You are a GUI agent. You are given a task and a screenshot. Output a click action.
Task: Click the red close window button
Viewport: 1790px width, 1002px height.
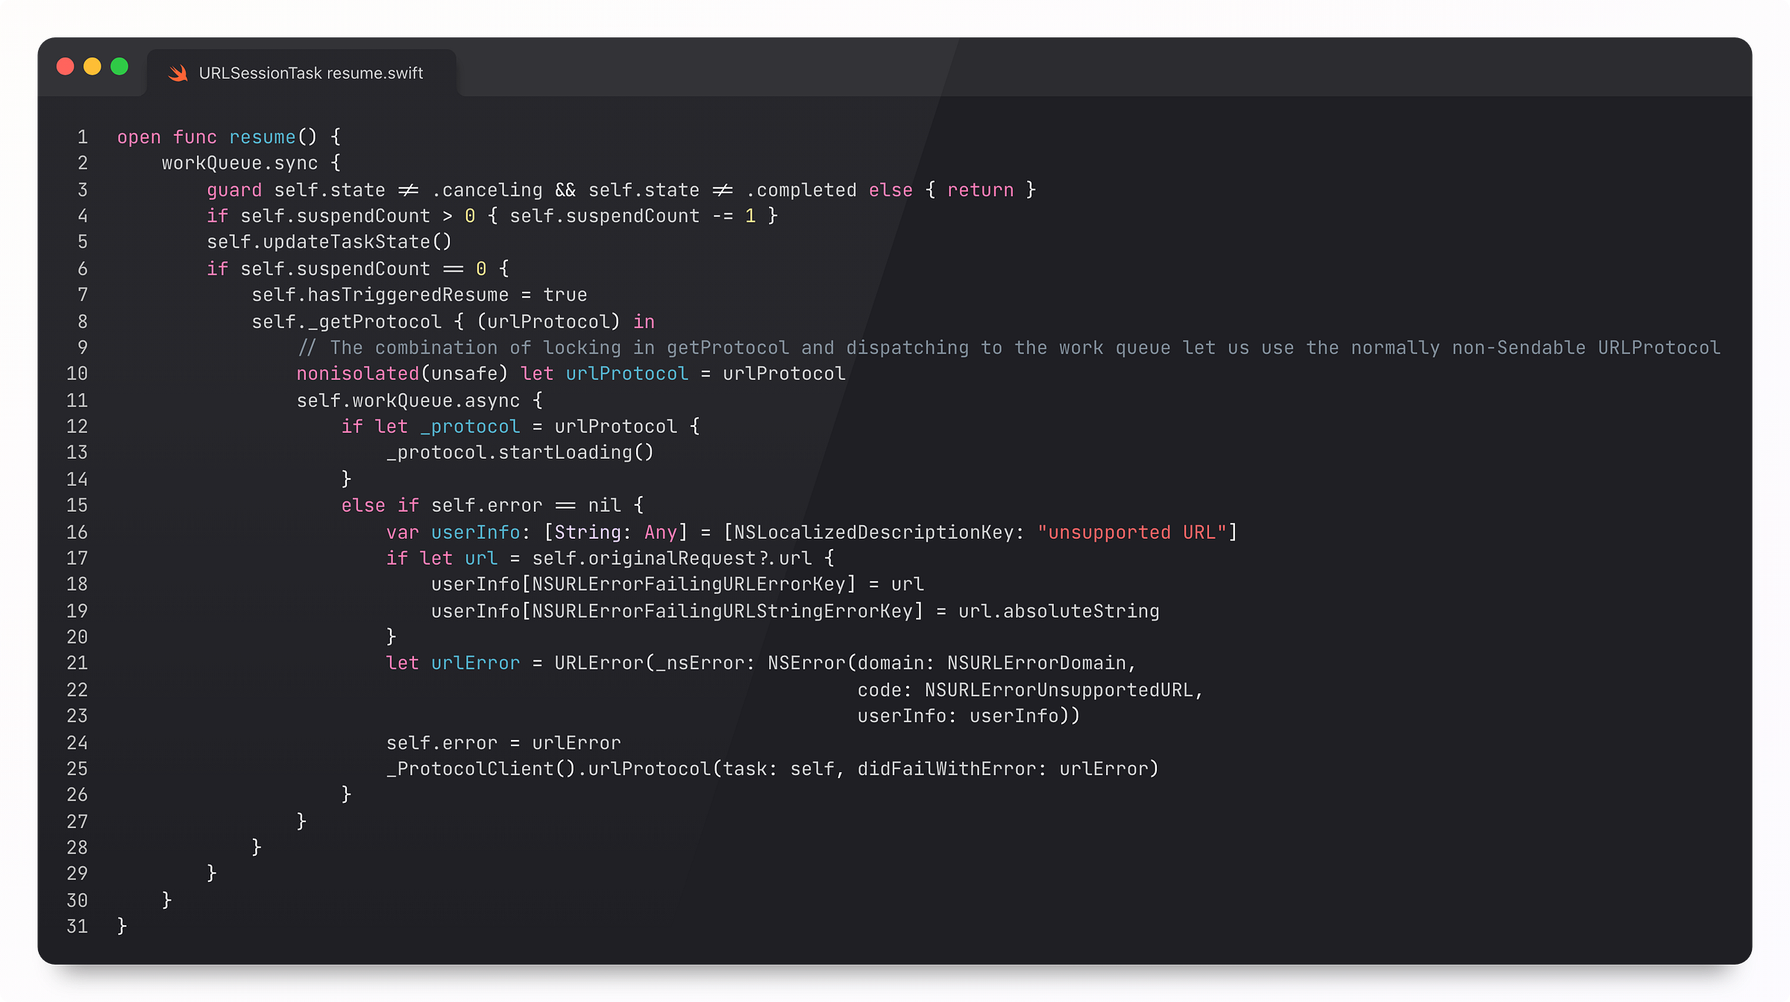pyautogui.click(x=66, y=66)
